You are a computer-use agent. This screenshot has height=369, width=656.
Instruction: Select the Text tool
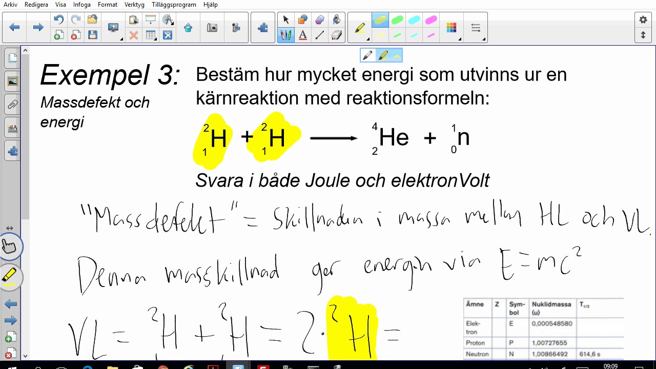(303, 35)
